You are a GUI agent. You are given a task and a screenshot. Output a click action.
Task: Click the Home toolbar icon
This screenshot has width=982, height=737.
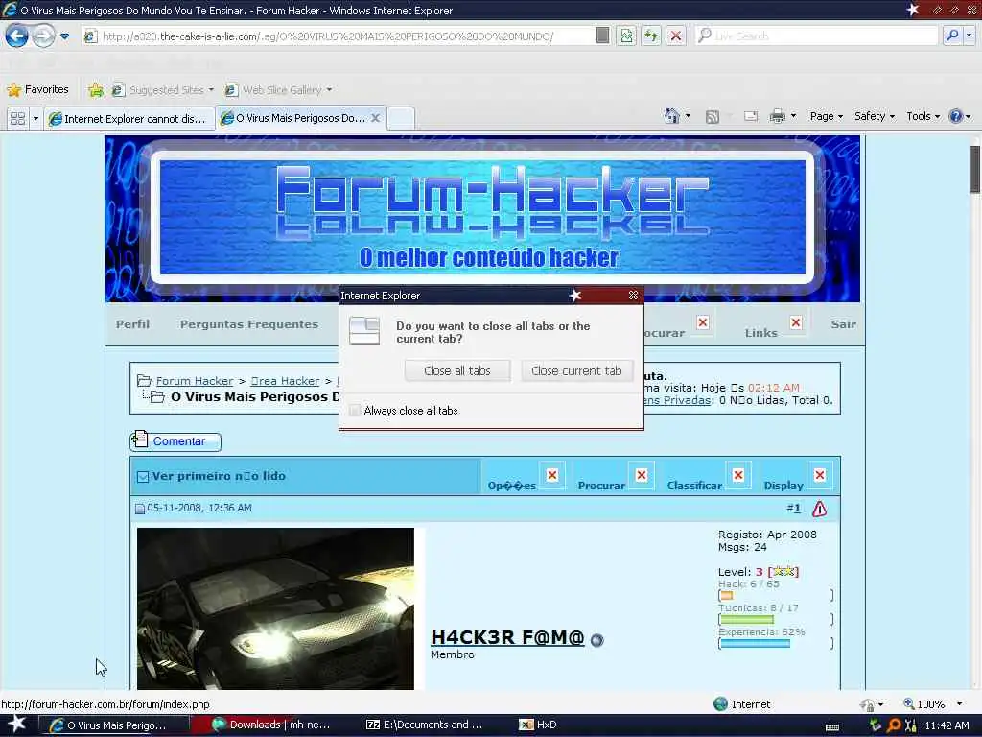click(x=672, y=116)
